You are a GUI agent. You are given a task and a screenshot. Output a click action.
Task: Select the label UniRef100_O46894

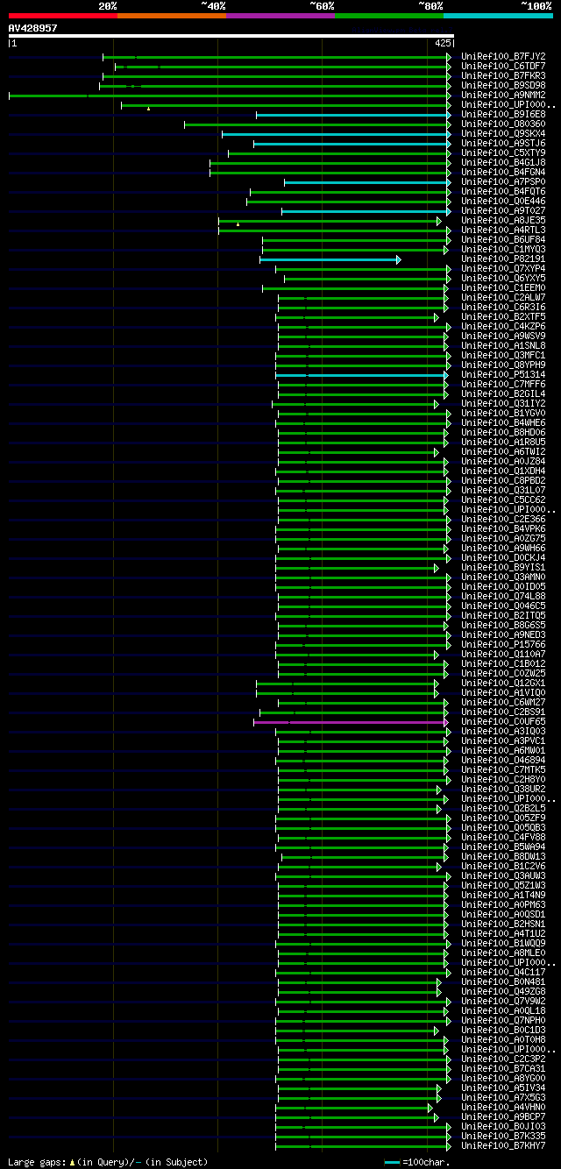503,761
